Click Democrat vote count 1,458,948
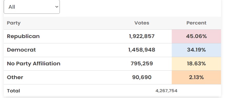This screenshot has width=226, height=98. pos(142,50)
